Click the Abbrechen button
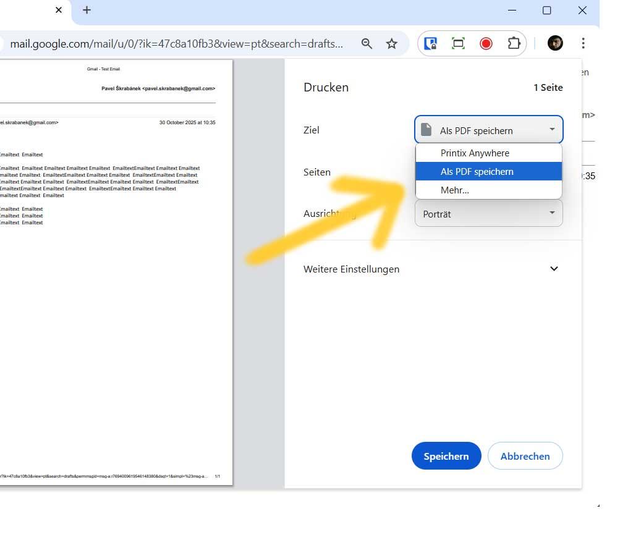This screenshot has width=628, height=545. click(525, 456)
